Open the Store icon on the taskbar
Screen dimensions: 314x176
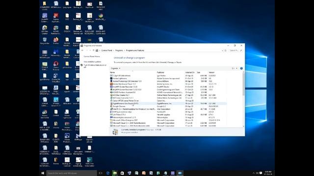(122, 173)
